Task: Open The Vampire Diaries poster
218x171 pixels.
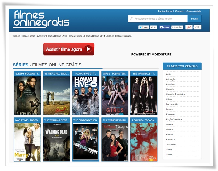Action: point(115,142)
